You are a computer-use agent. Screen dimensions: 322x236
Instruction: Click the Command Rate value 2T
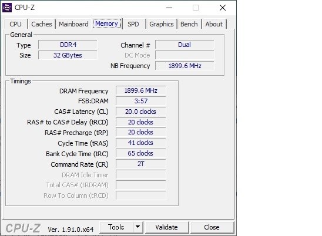(x=140, y=164)
